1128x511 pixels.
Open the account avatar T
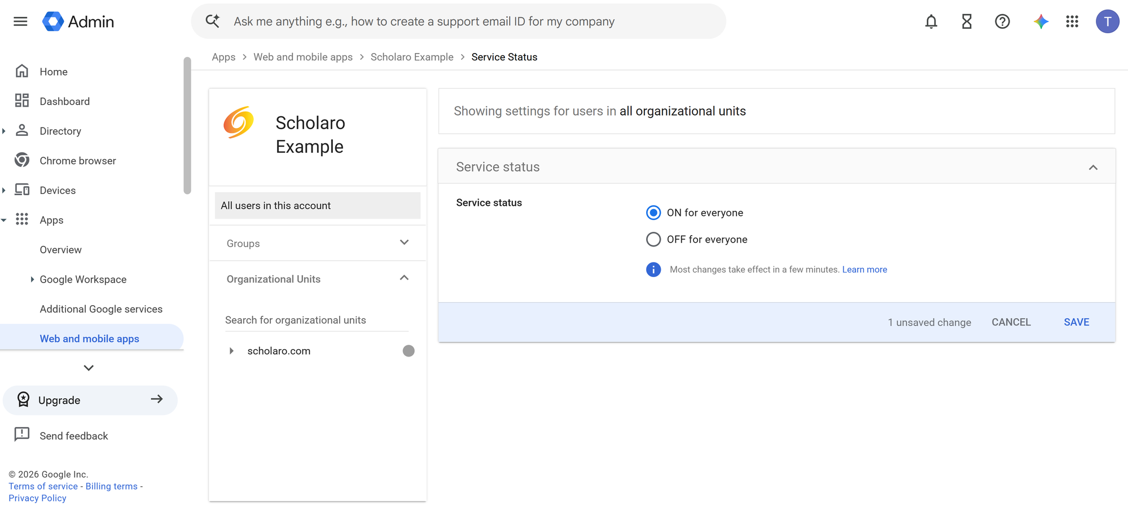point(1107,21)
